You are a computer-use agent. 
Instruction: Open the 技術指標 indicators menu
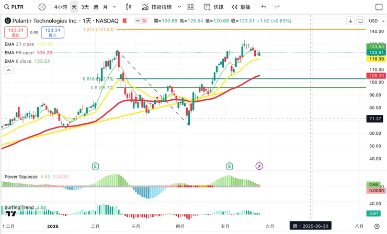pos(158,7)
